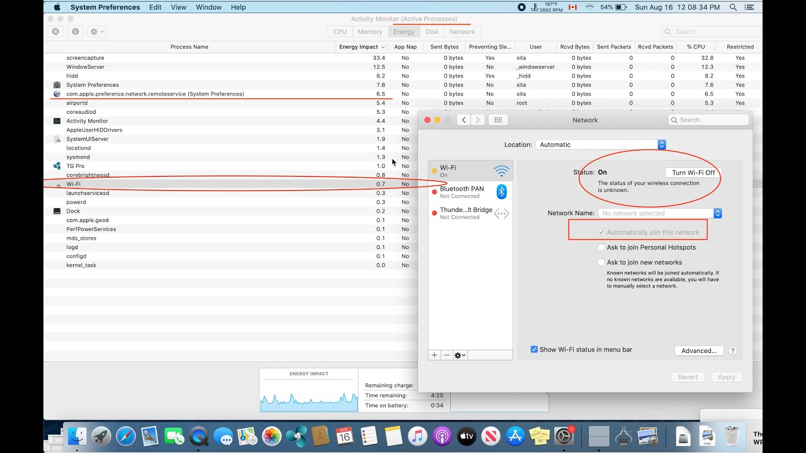Open App Store in the Dock

(515, 435)
